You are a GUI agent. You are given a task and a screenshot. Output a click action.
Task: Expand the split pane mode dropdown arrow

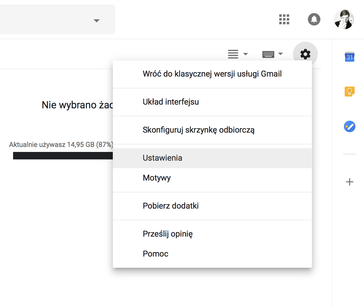[x=246, y=54]
